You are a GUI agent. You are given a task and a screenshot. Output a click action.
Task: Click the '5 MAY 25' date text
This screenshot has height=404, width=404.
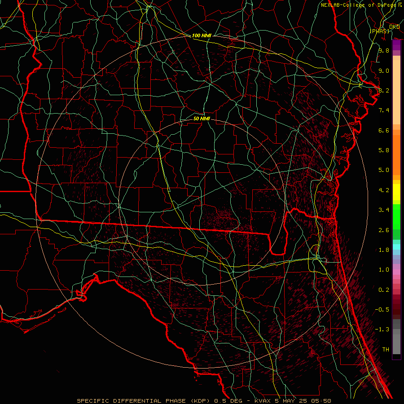tap(290, 401)
